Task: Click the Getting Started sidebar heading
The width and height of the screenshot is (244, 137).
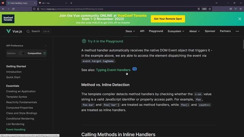Action: coord(16,66)
